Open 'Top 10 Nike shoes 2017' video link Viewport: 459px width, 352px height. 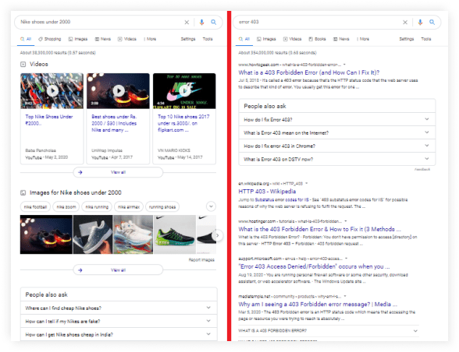click(x=183, y=123)
